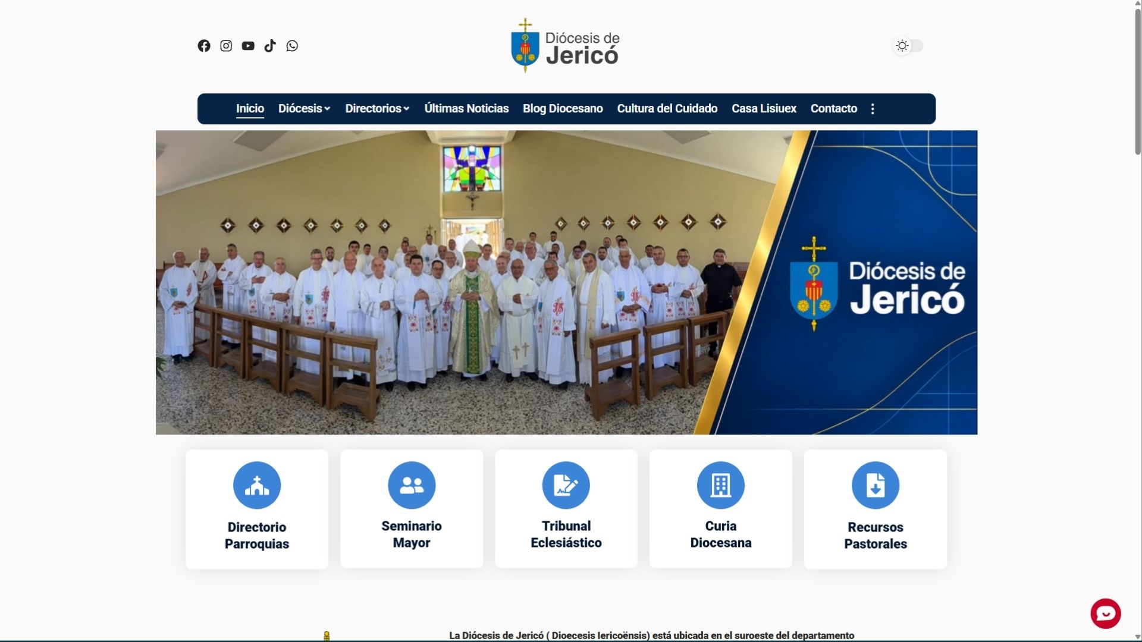Click the Diócesis de Jericó header logo
Viewport: 1142px width, 642px height.
565,46
